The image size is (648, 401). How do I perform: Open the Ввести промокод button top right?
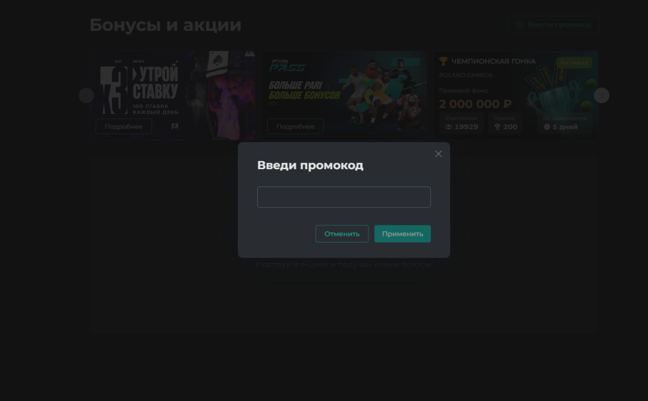tap(553, 24)
